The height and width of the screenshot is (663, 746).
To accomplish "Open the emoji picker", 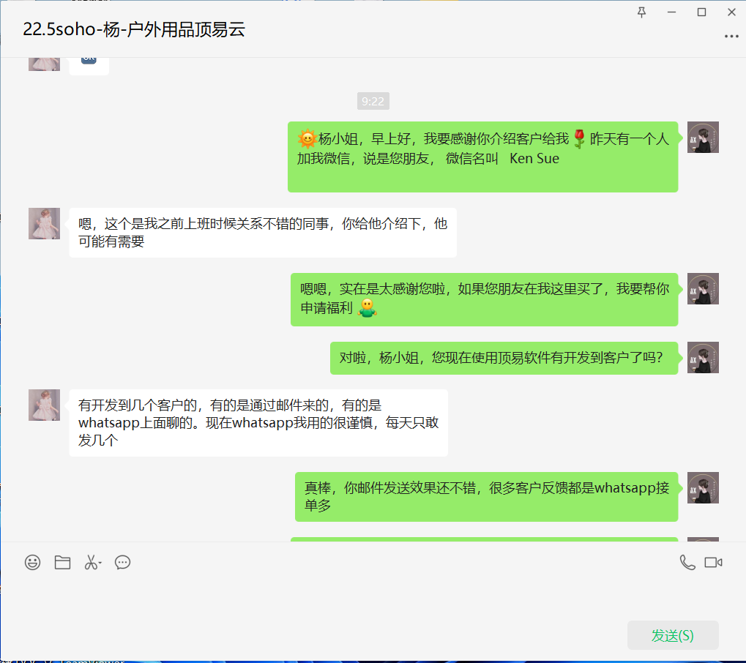I will 32,562.
